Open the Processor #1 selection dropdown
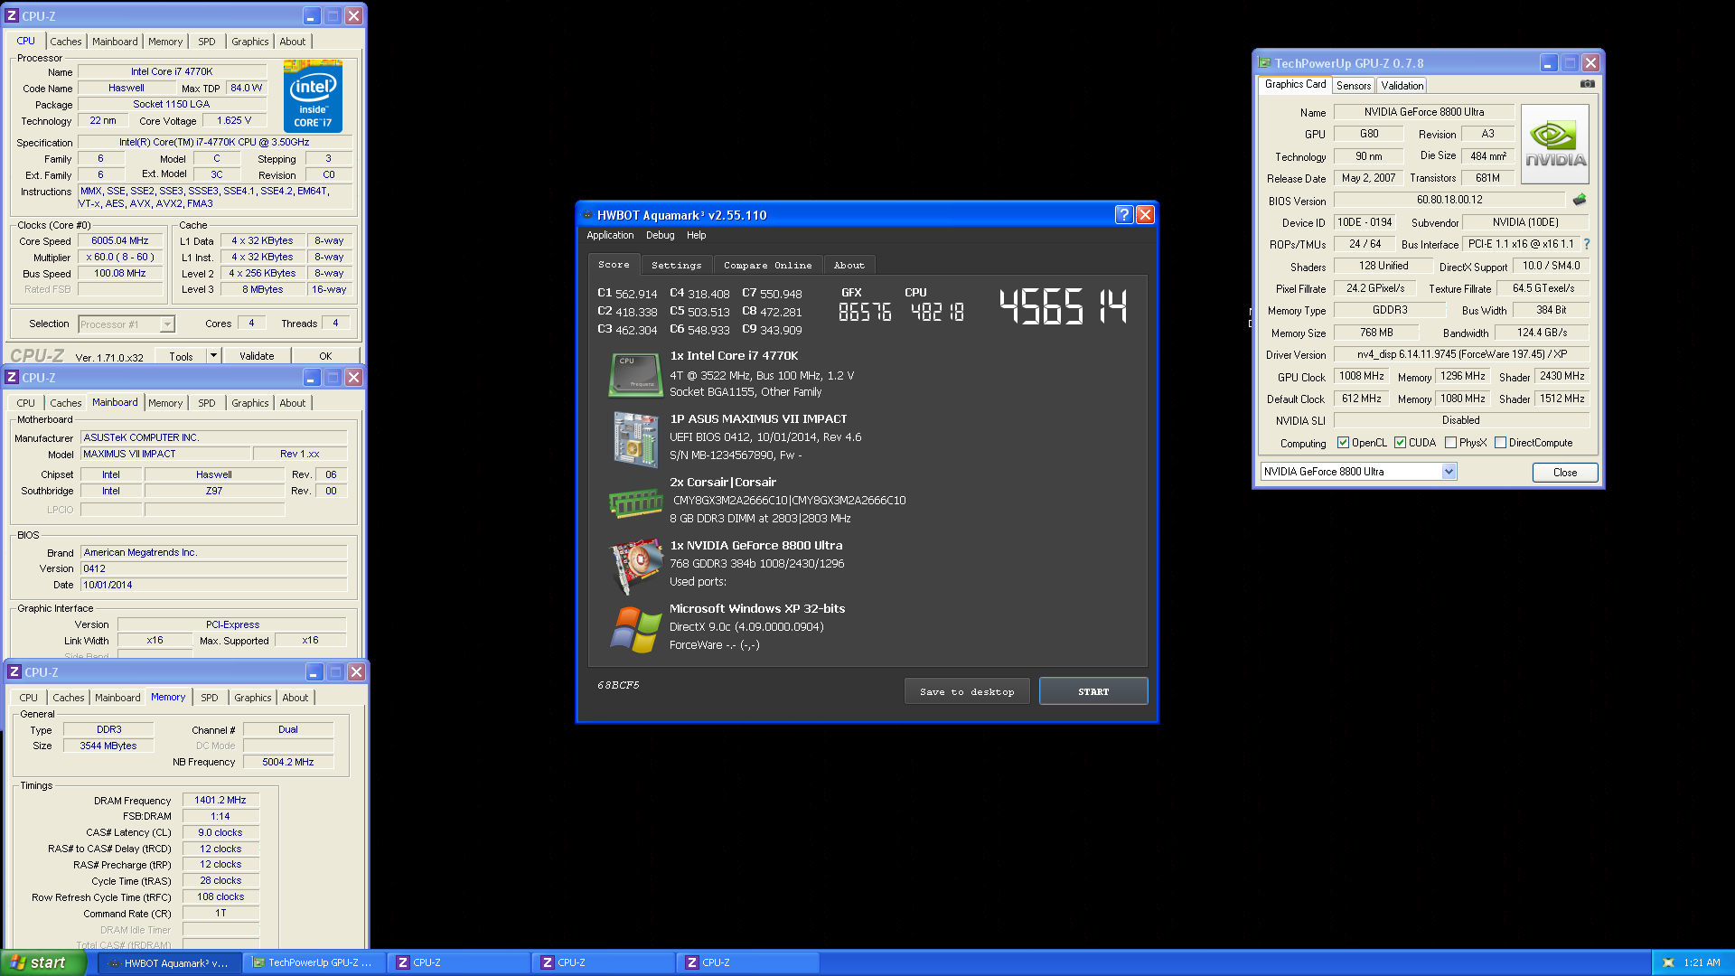The width and height of the screenshot is (1735, 976). (x=167, y=324)
